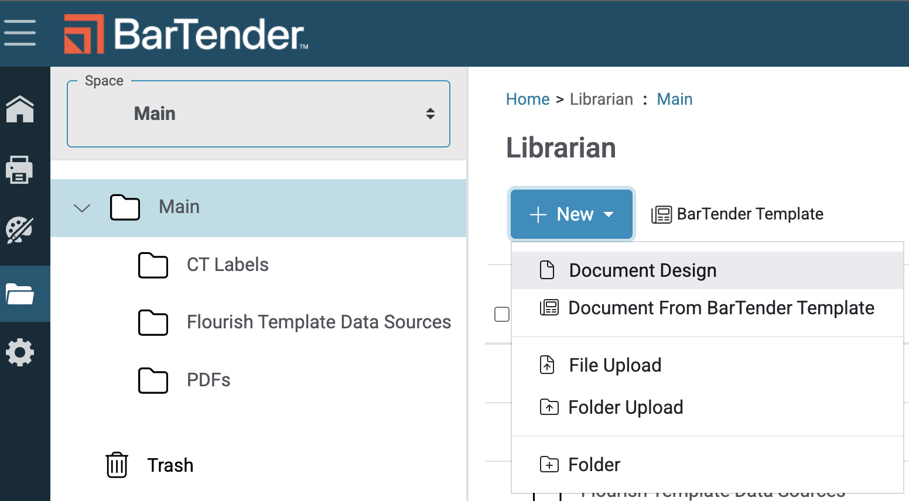Viewport: 909px width, 501px height.
Task: Create a new Folder from menu
Action: [x=594, y=465]
